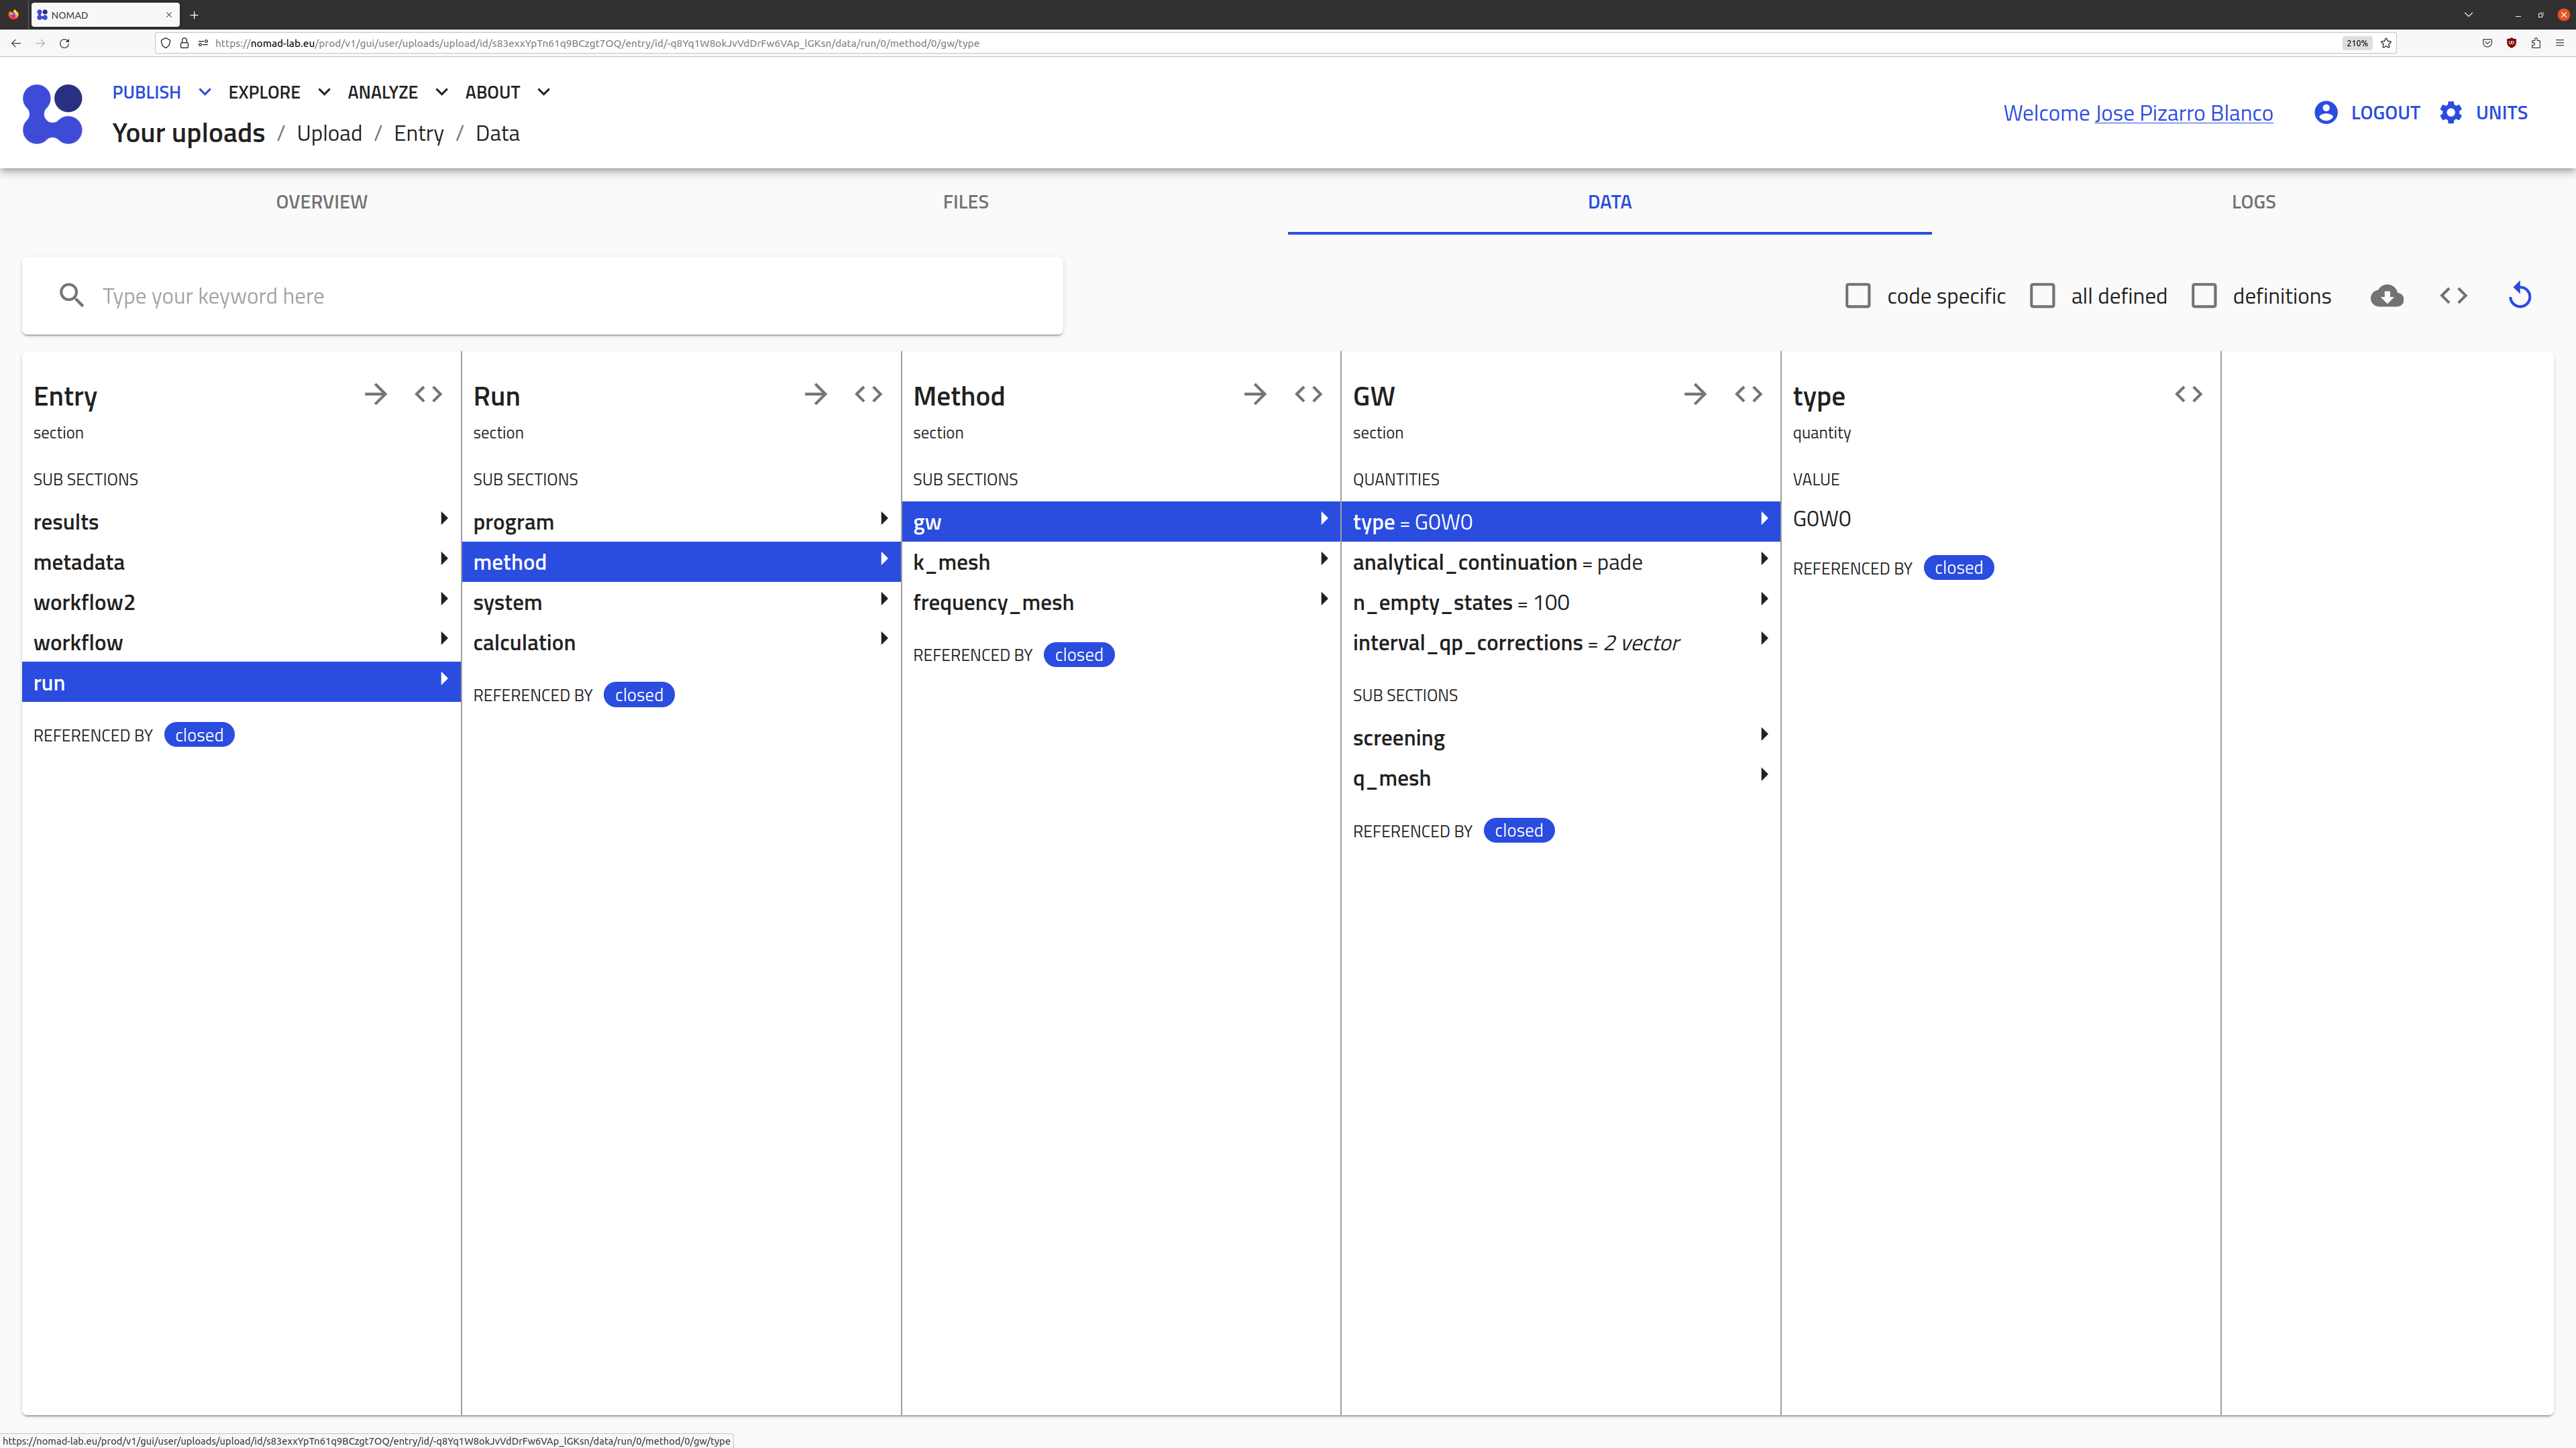Click arrow icon in Entry panel header
This screenshot has width=2576, height=1448.
coord(375,395)
